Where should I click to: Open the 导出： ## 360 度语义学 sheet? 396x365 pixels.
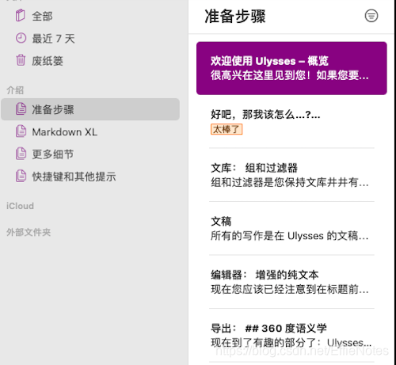[x=291, y=336]
